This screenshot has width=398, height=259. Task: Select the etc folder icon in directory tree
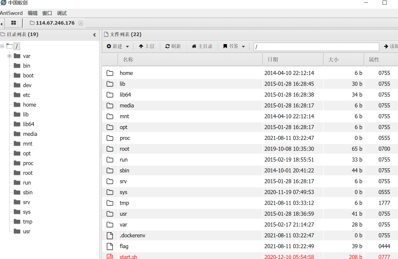(17, 95)
